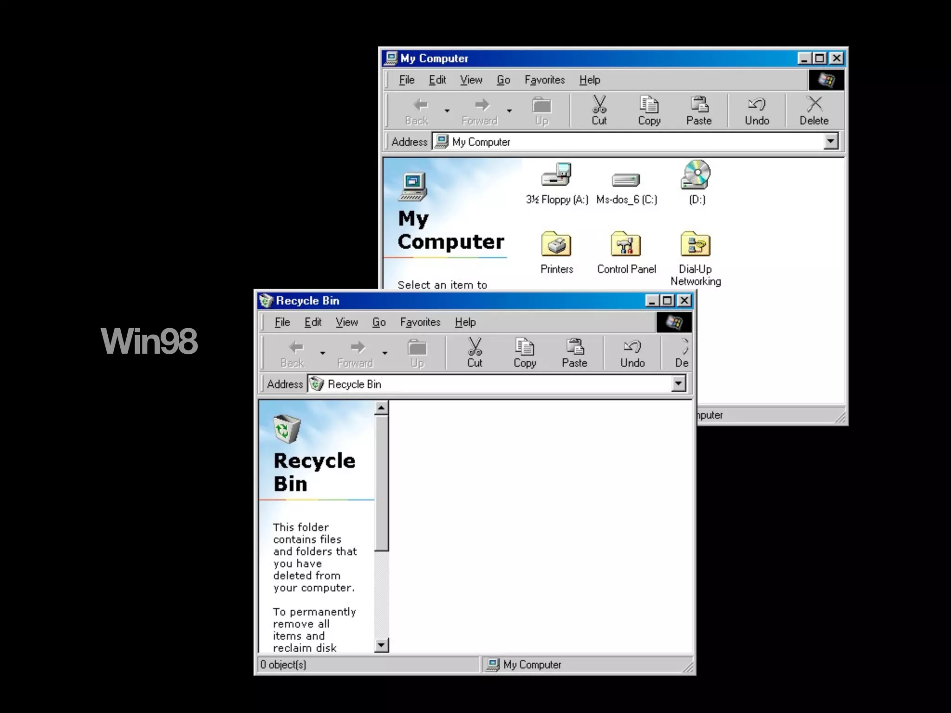The width and height of the screenshot is (951, 713).
Task: Click Undo in My Computer toolbar
Action: [x=757, y=110]
